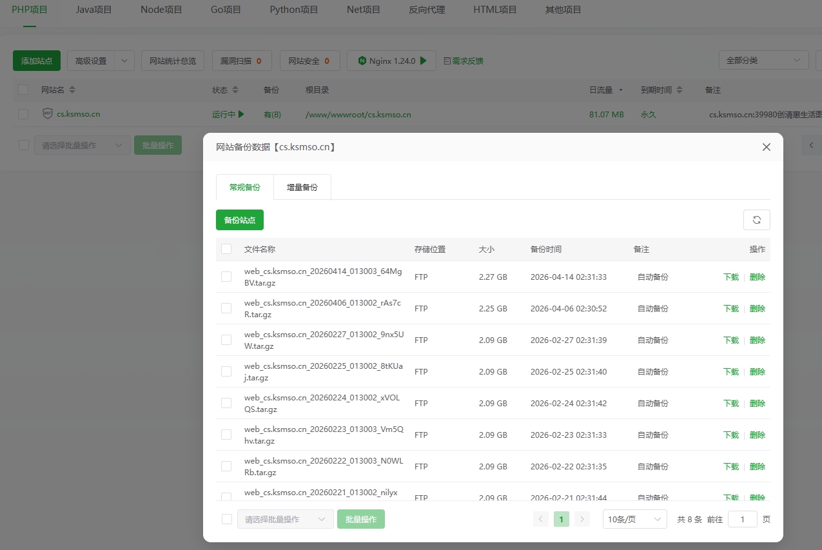Tick checkbox for backup N0WLRb.tar.gz
The width and height of the screenshot is (822, 550).
point(226,466)
